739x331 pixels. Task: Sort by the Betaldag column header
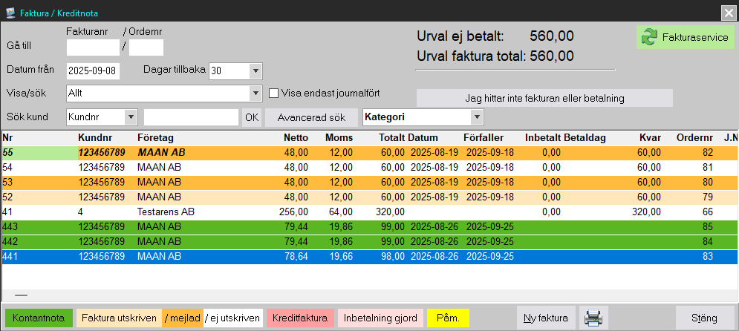[x=585, y=138]
